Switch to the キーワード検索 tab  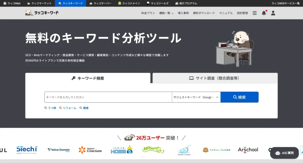(x=88, y=78)
